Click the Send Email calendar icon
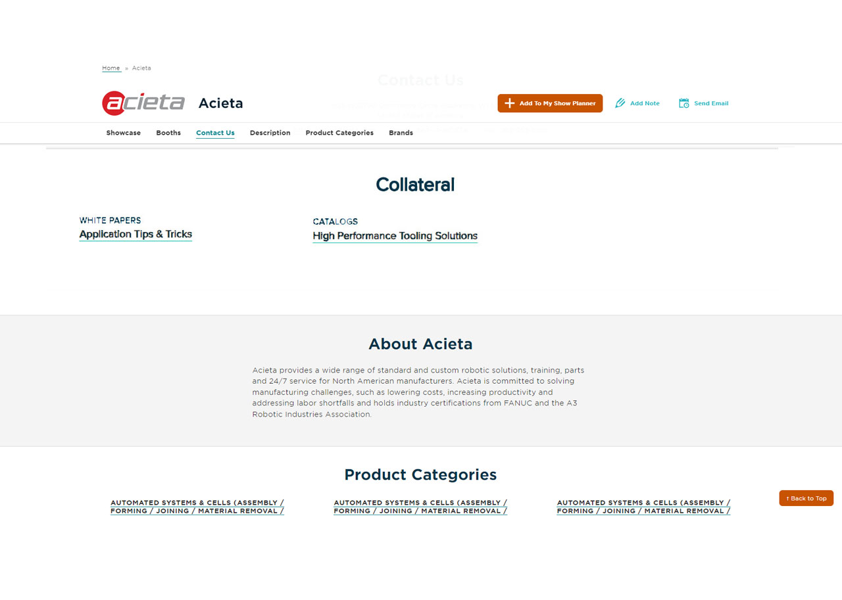Viewport: 842px width, 600px height. tap(683, 103)
